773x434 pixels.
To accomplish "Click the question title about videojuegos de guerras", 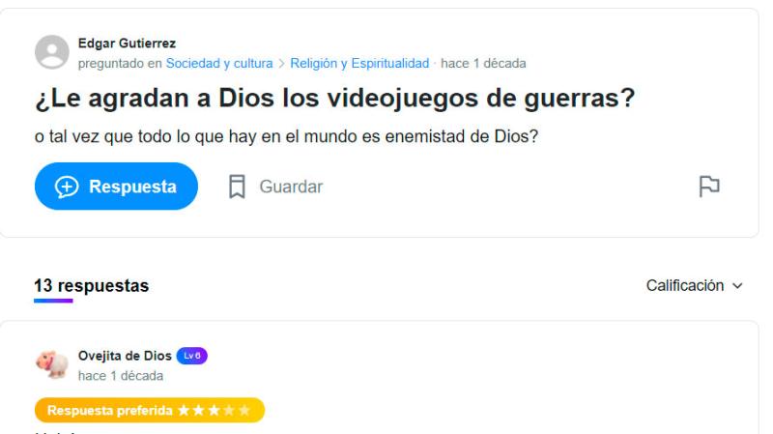I will 334,99.
